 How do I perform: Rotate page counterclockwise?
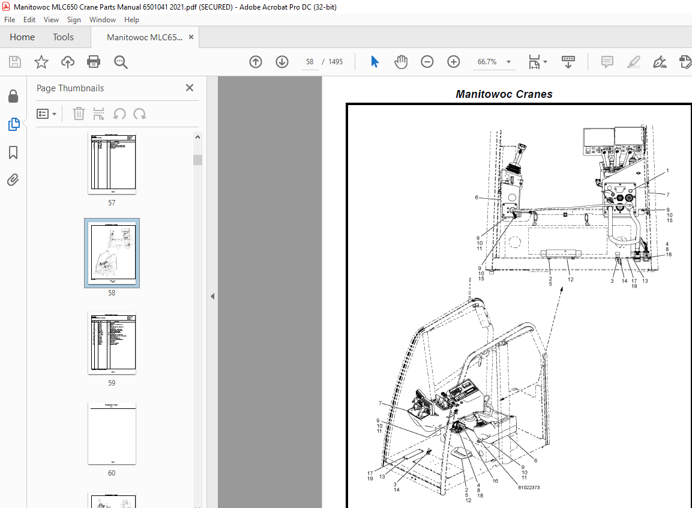coord(119,114)
